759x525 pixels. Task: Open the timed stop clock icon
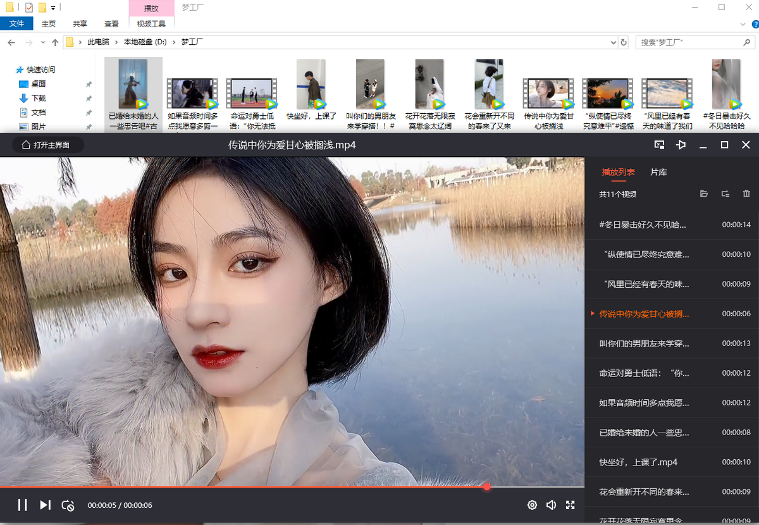tap(68, 505)
